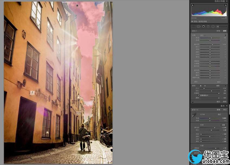230x165 pixels.
Task: Switch brush to Erase mode
Action: pos(218,86)
